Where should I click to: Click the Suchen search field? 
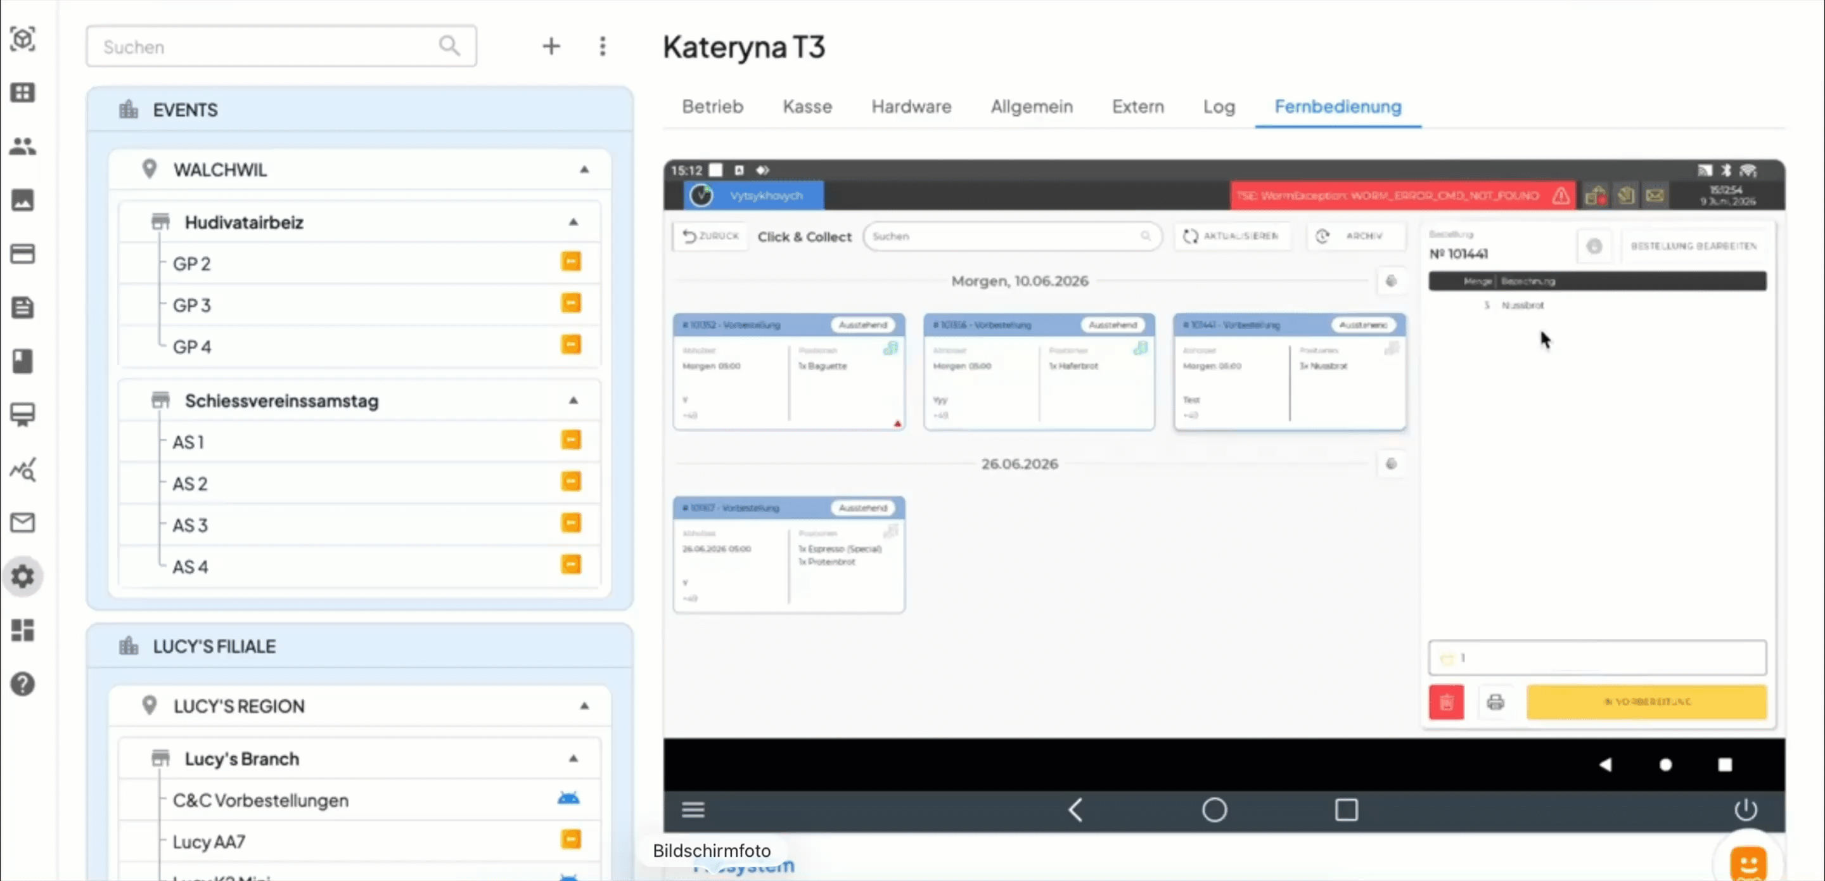click(281, 47)
